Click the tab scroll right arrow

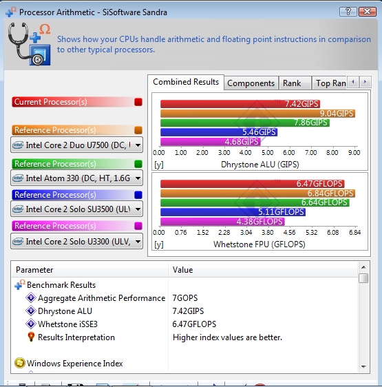pyautogui.click(x=365, y=82)
